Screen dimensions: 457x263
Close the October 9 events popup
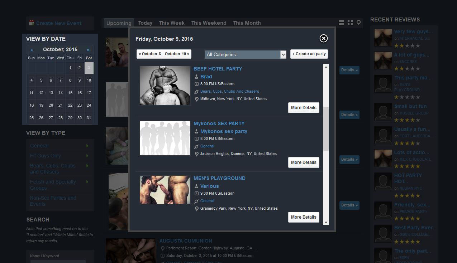(x=323, y=39)
